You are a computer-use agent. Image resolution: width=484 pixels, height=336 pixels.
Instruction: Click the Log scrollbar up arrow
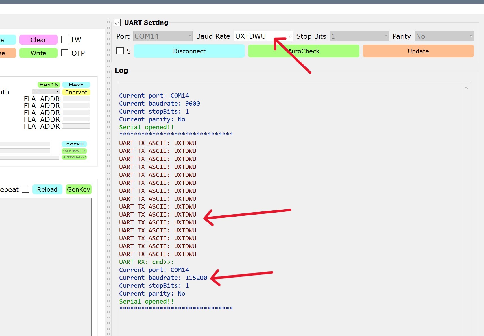(466, 88)
